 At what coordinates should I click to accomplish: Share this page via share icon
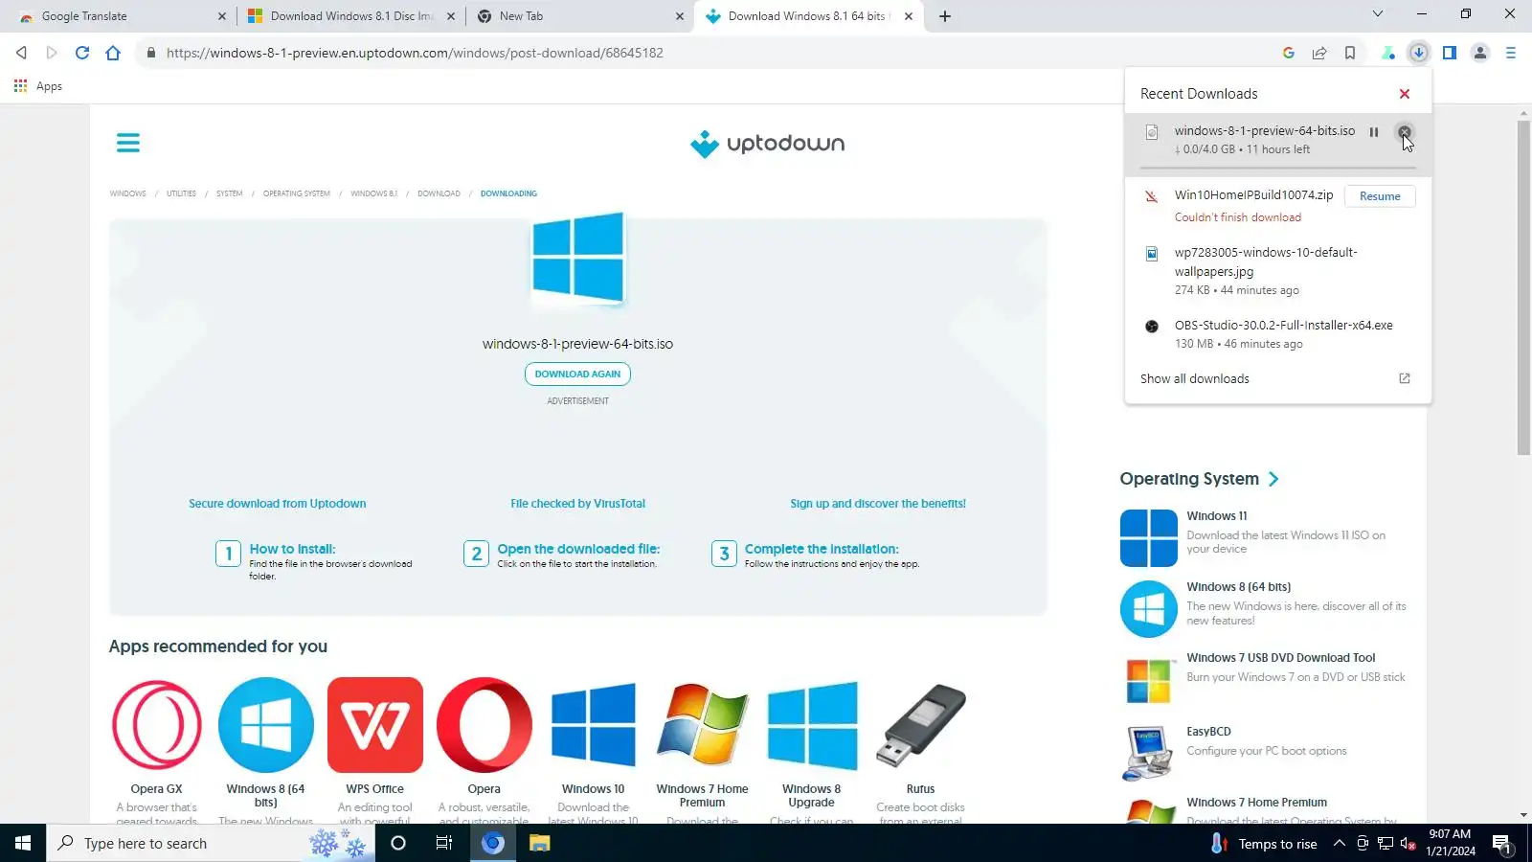1319,53
